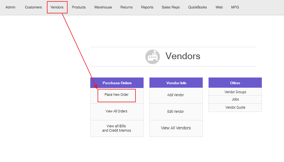
Task: Open the Customers menu
Action: pyautogui.click(x=33, y=7)
